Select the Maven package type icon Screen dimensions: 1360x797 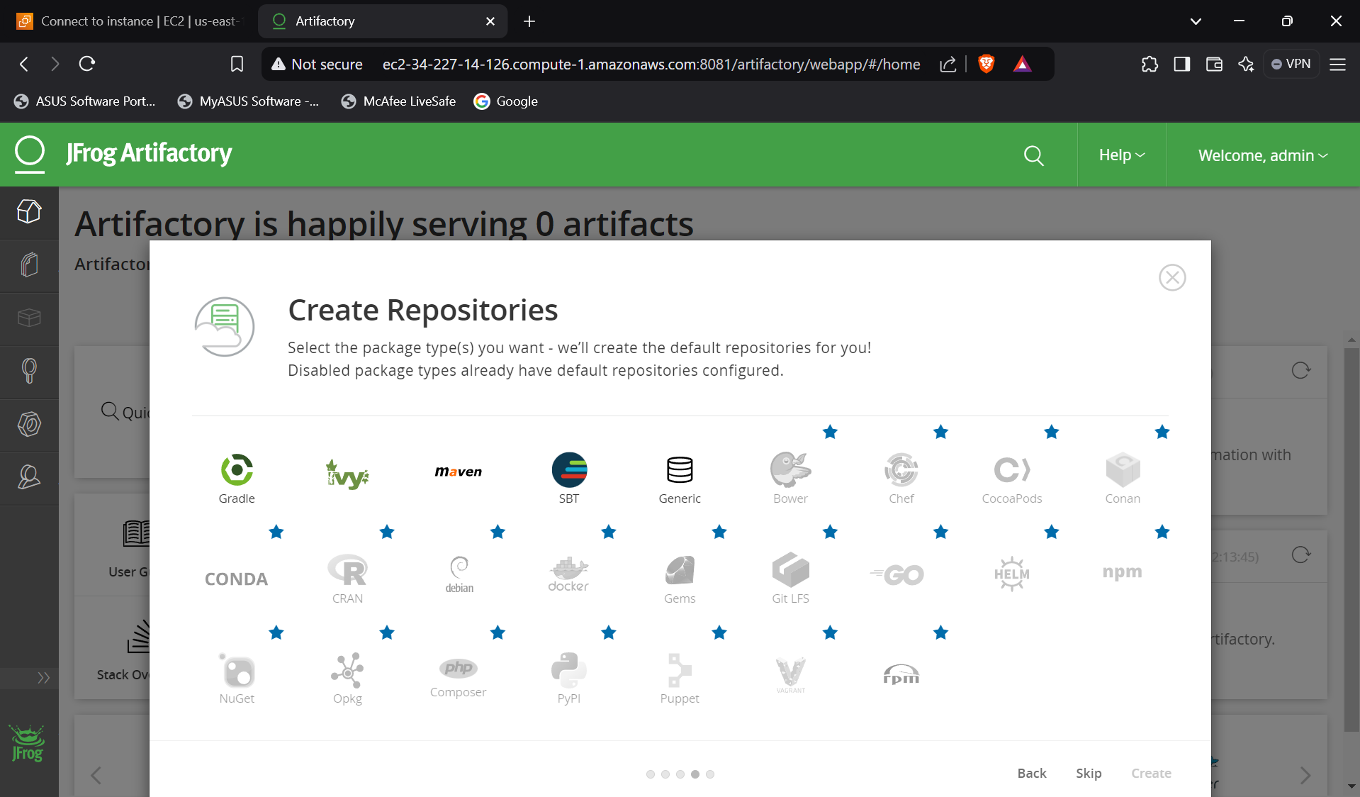458,472
